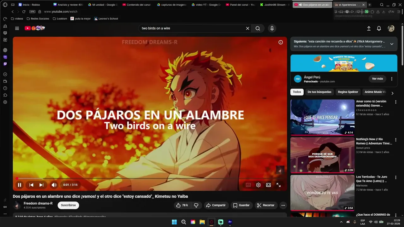Viewport: 404px width, 227px height.
Task: Open a new browser tab
Action: tap(370, 5)
